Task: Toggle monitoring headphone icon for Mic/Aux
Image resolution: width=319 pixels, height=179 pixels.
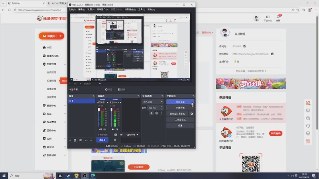Action: tap(117, 129)
